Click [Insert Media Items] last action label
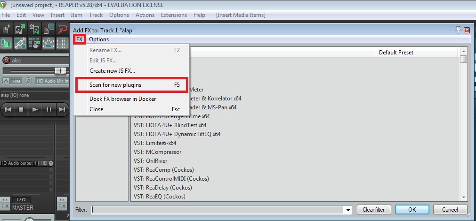 point(241,15)
